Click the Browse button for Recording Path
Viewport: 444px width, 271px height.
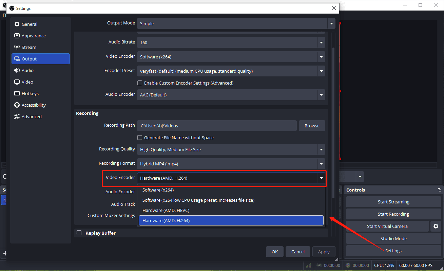tap(311, 126)
